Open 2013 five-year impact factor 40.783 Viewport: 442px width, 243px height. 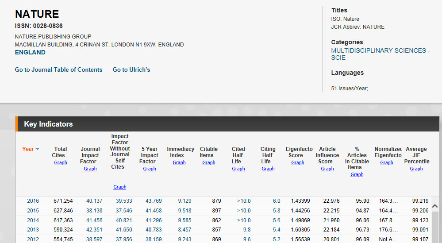154,230
